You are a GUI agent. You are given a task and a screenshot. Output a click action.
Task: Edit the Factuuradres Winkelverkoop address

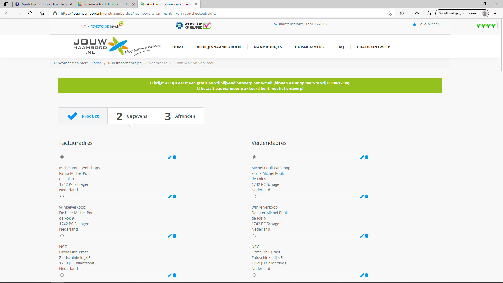click(x=170, y=197)
